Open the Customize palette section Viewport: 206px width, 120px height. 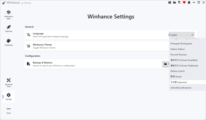point(9,42)
